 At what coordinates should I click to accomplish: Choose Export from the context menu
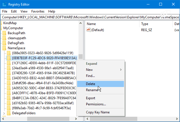[100, 98]
